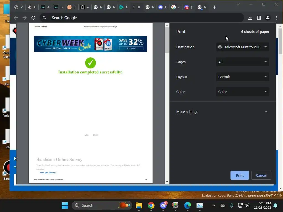Open the Destination dropdown showing Microsoft Print to PDF
The width and height of the screenshot is (283, 212).
coord(242,47)
